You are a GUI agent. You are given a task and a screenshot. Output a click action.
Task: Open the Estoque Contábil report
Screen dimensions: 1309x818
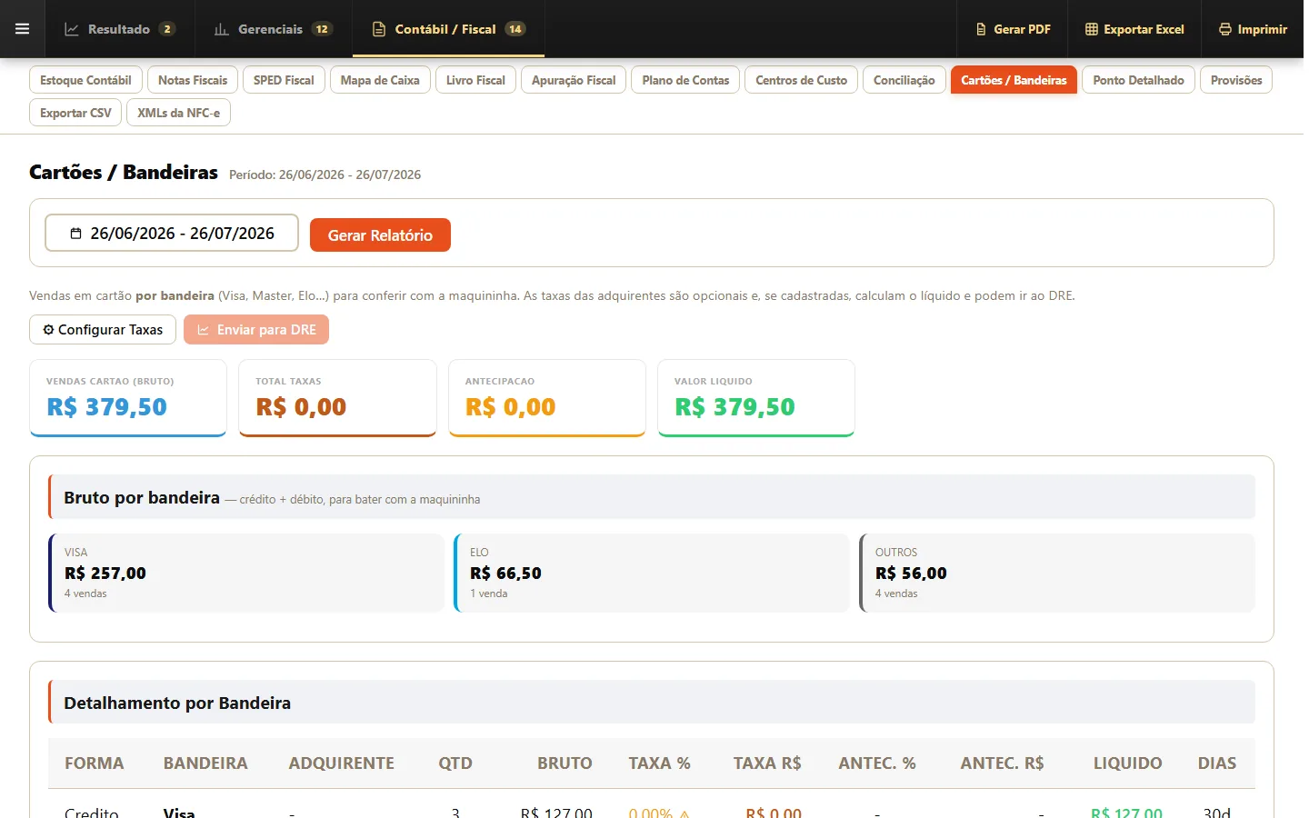85,80
